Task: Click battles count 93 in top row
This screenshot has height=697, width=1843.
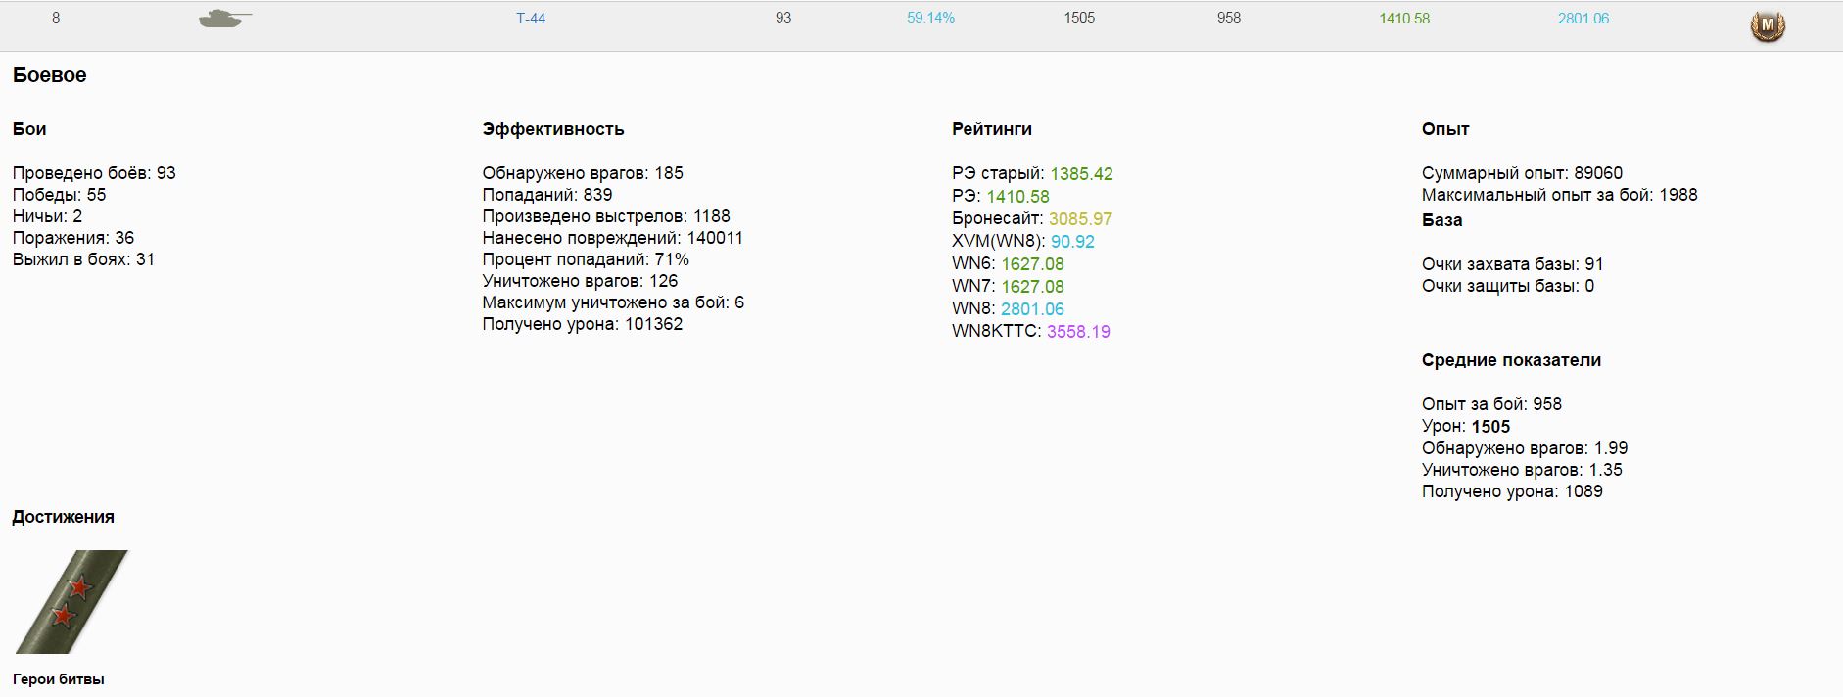Action: click(783, 18)
